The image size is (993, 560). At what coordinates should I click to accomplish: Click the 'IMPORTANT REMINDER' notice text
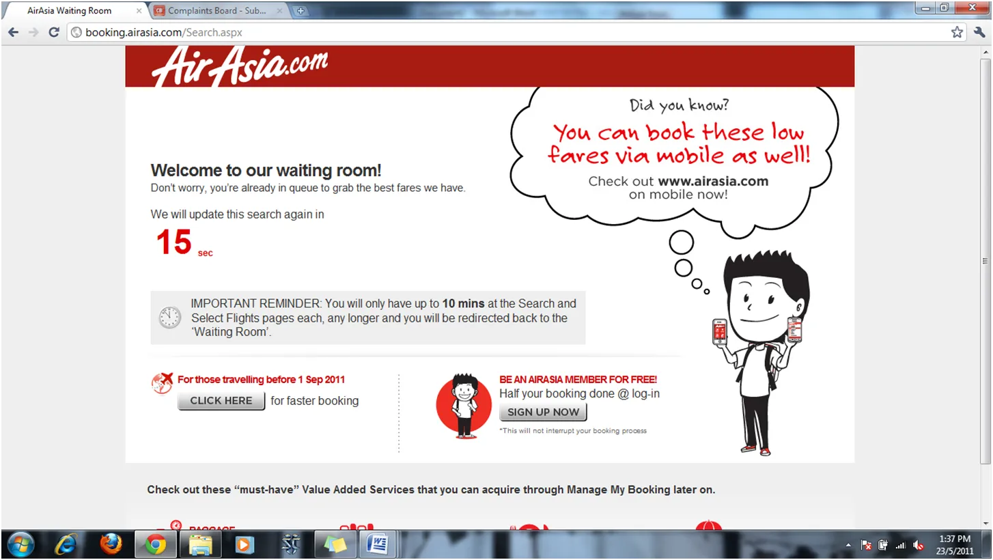(384, 318)
